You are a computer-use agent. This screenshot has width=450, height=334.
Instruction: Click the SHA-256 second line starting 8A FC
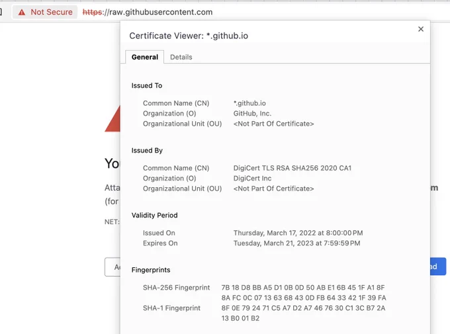304,298
